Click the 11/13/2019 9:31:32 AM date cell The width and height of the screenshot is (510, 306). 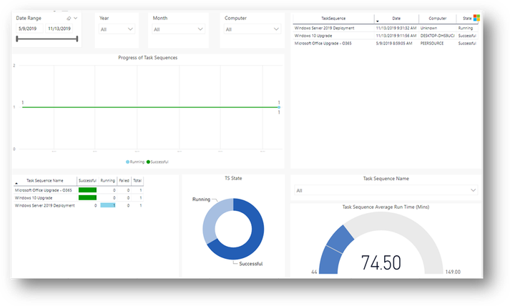(x=396, y=28)
